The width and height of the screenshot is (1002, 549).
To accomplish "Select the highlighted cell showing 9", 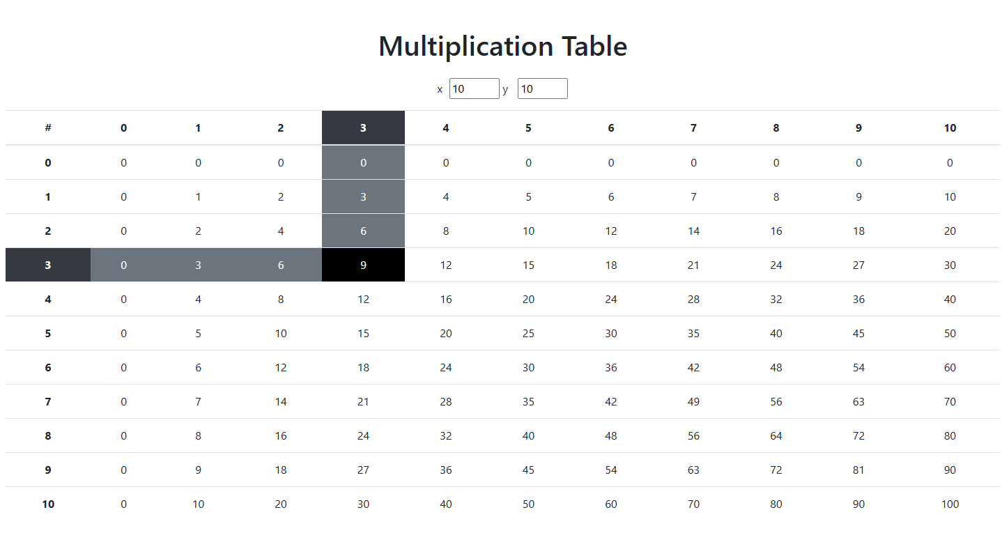I will tap(363, 265).
